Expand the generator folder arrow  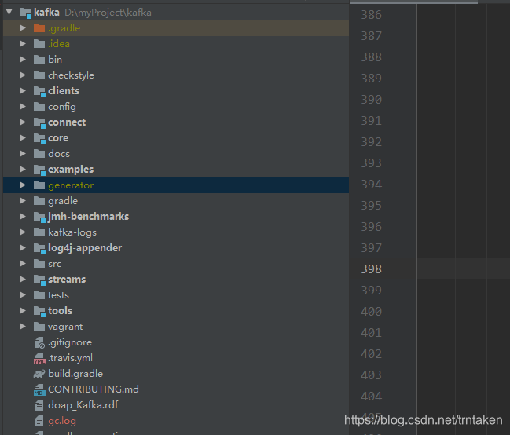pos(23,185)
